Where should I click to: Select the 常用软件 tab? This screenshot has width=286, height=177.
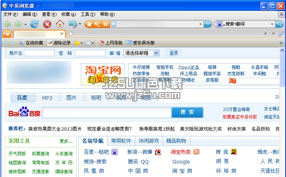coord(121,141)
